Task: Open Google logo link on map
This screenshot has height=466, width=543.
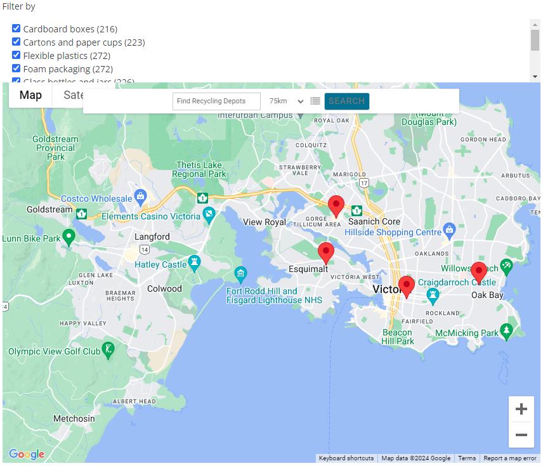Action: point(27,453)
